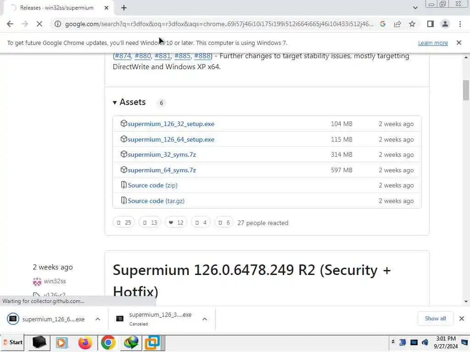Viewport: 470px width, 352px height.
Task: Click the forward navigation arrow
Action: (x=25, y=24)
